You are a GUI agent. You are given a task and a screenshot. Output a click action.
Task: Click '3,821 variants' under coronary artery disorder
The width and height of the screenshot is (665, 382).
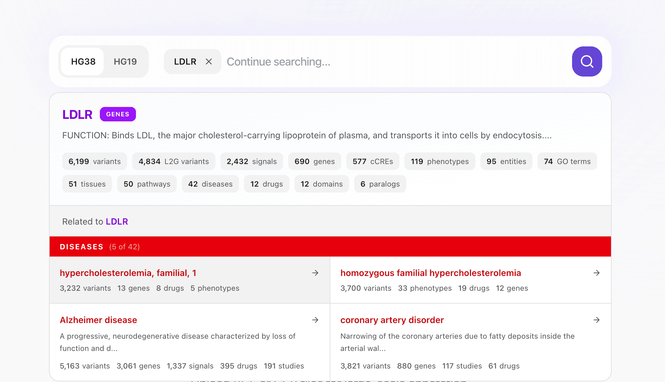click(x=365, y=366)
